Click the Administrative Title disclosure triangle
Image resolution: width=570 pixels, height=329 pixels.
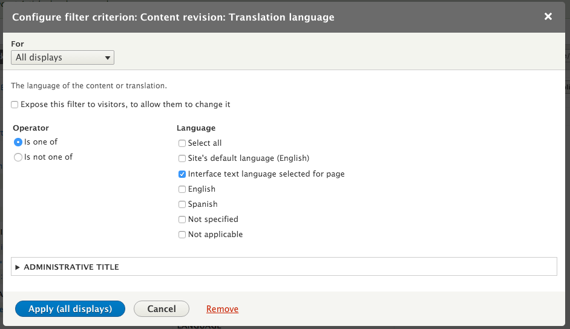click(x=18, y=267)
